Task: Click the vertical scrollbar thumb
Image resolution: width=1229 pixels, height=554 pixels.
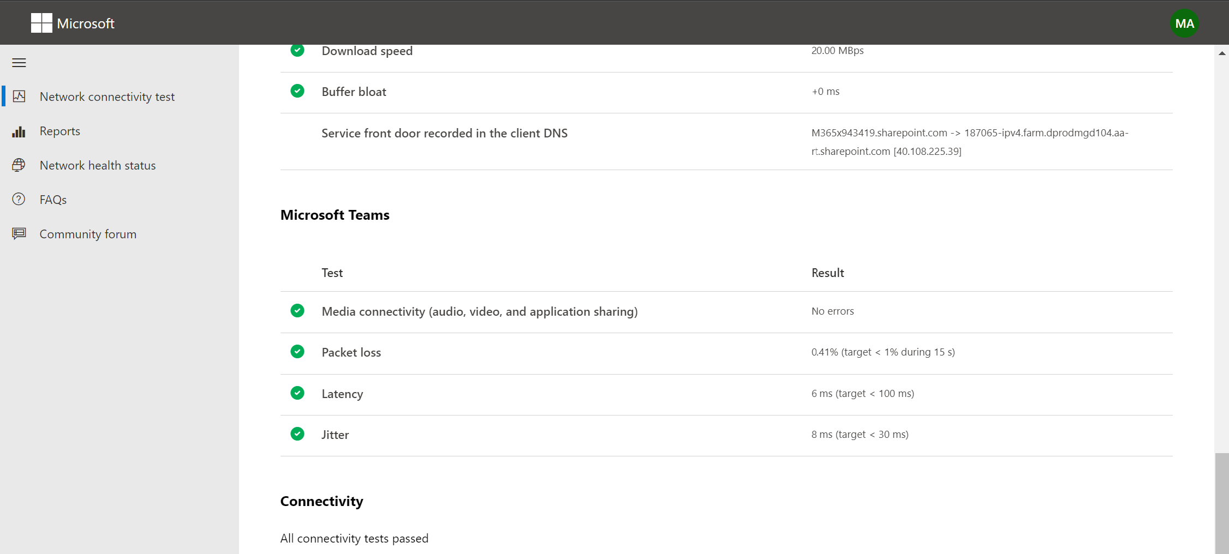Action: tap(1222, 503)
